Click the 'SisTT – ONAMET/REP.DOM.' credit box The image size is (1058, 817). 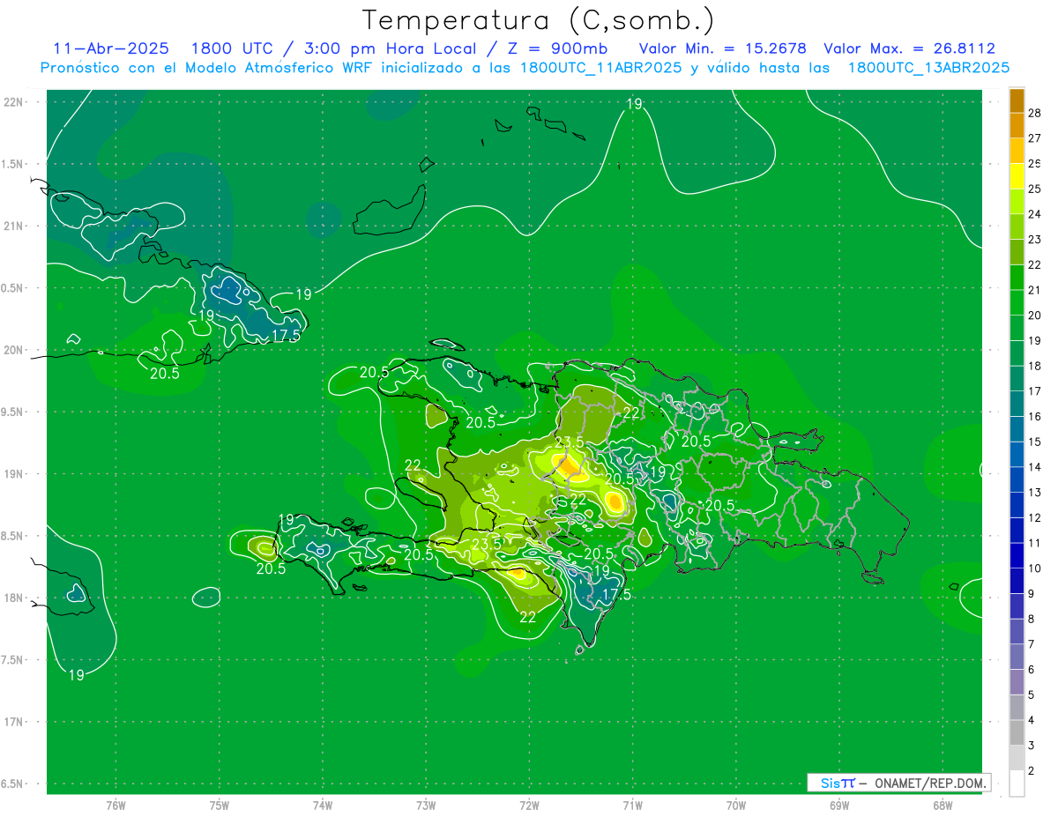pos(898,783)
